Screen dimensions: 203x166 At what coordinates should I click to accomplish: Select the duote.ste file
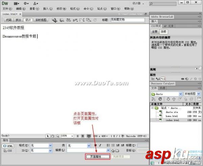pyautogui.click(x=172, y=112)
